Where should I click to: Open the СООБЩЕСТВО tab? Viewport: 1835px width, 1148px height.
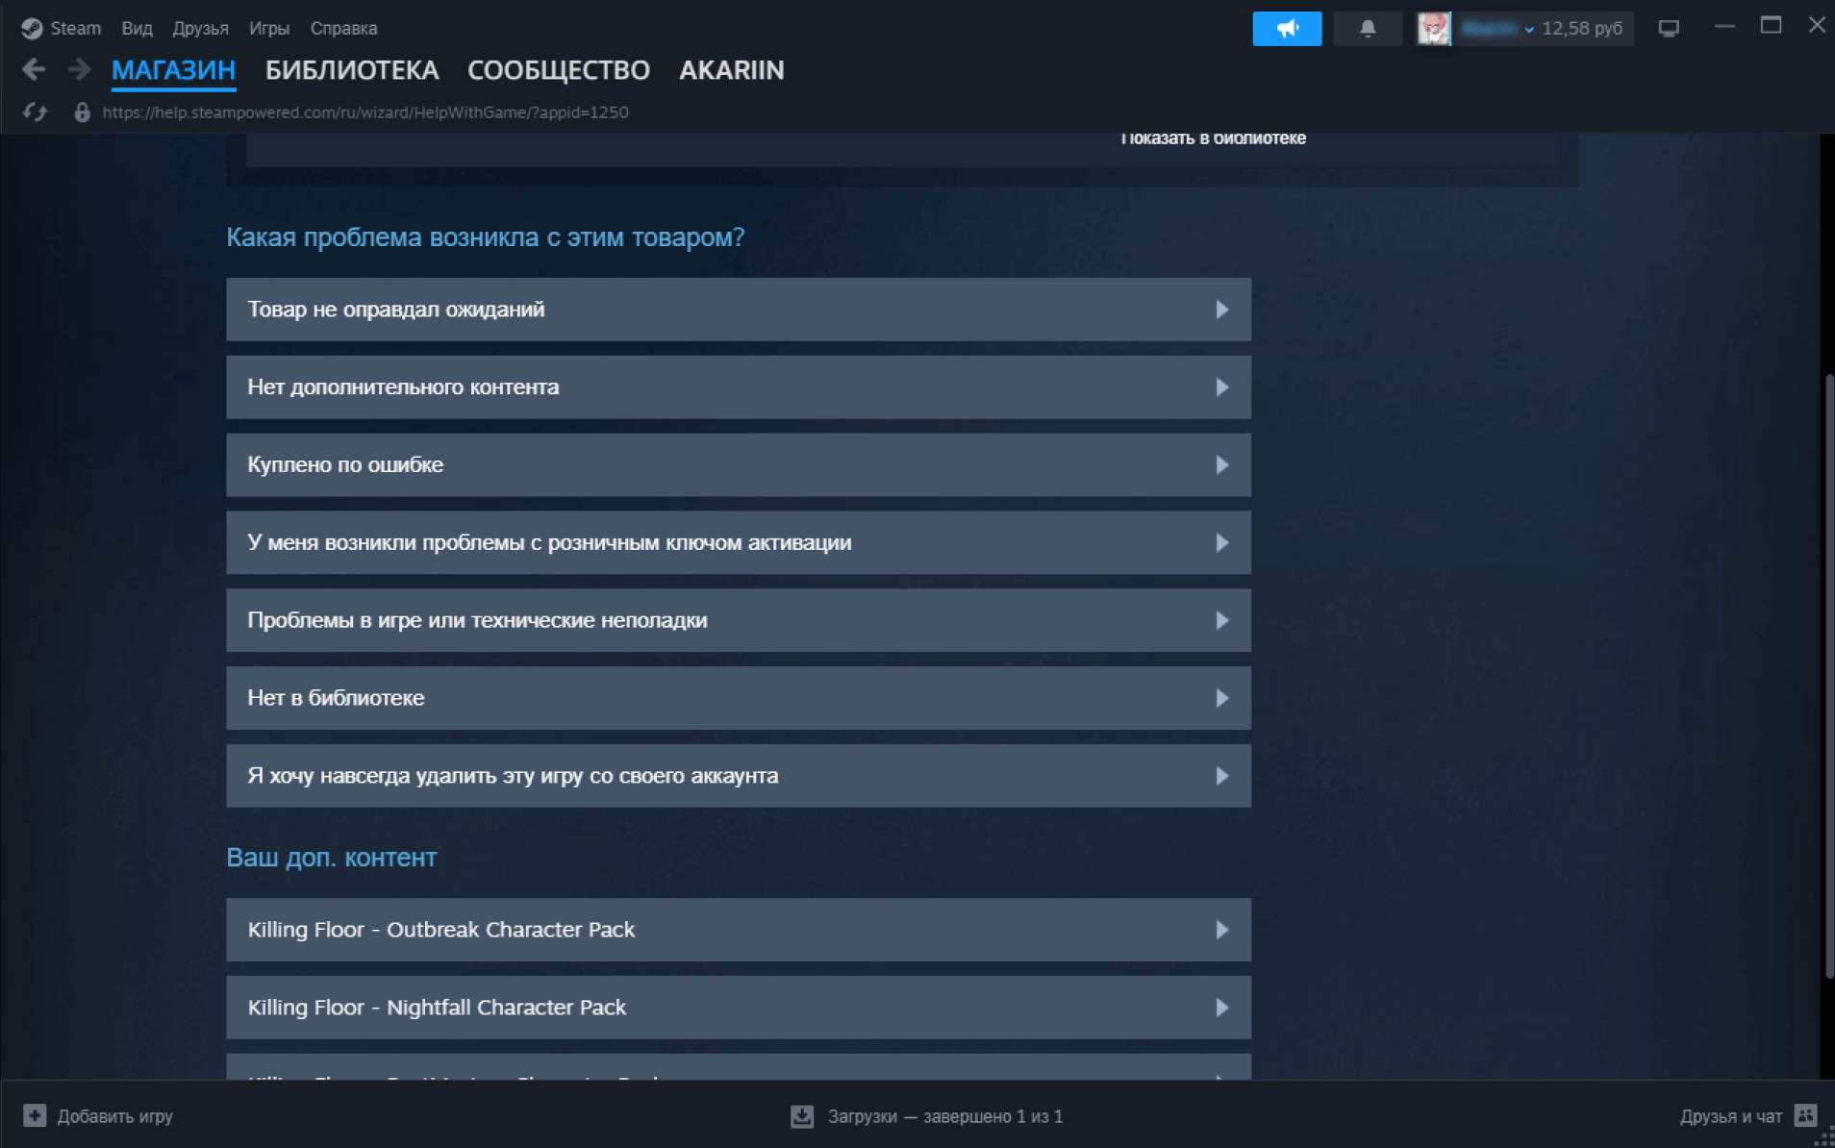tap(558, 70)
